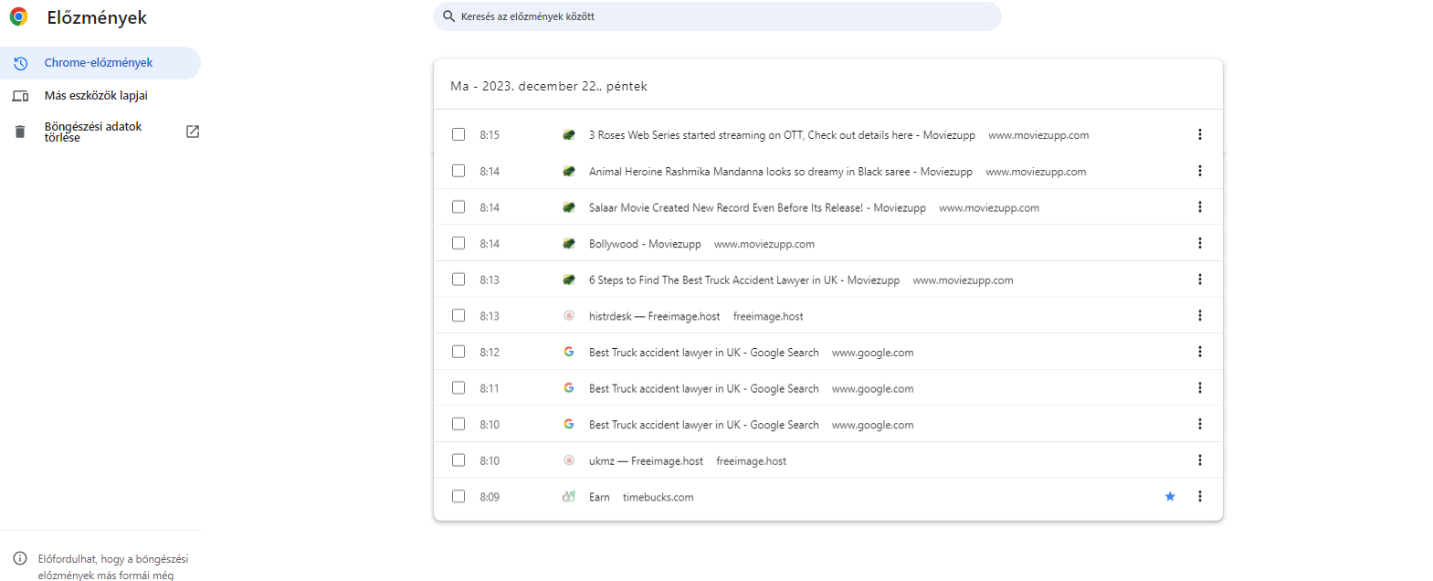Click the Ma - 2023. december 22., péntek heading
The image size is (1433, 581).
[549, 86]
